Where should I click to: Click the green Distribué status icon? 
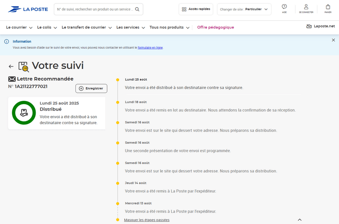(24, 113)
